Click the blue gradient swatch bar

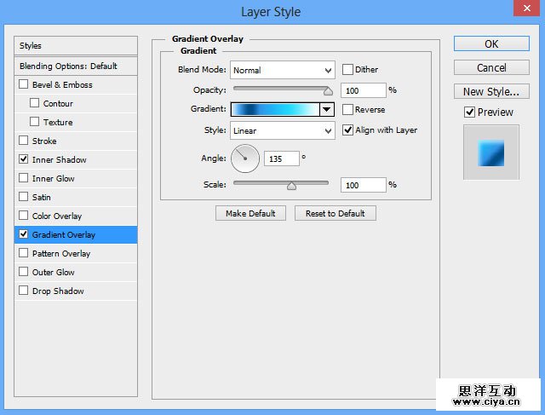pos(274,109)
